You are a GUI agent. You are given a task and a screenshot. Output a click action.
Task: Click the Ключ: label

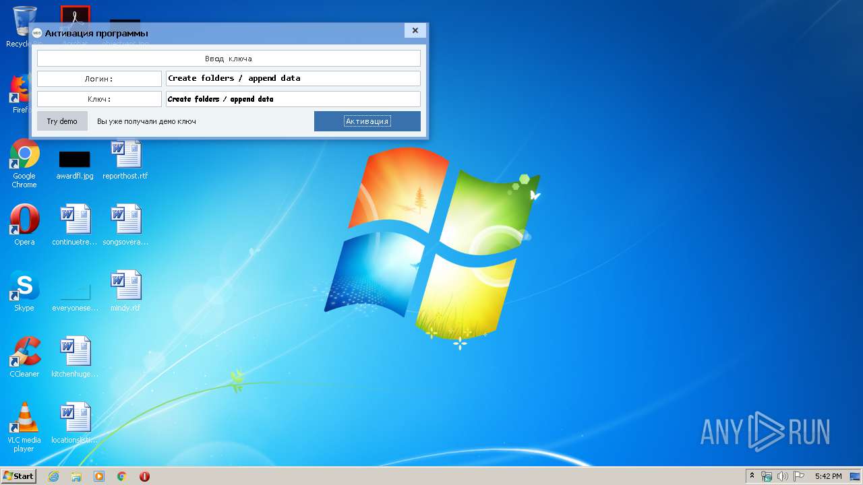click(99, 99)
